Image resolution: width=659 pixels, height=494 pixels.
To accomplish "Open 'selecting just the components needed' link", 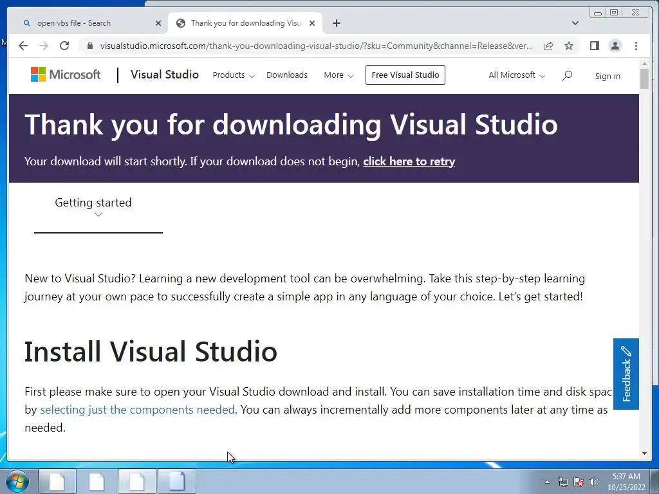I will tap(137, 410).
